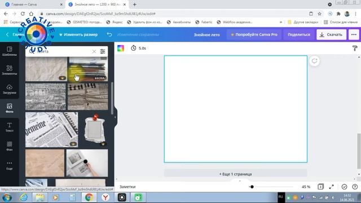
Task: Click the RU language indicator
Action: click(281, 197)
